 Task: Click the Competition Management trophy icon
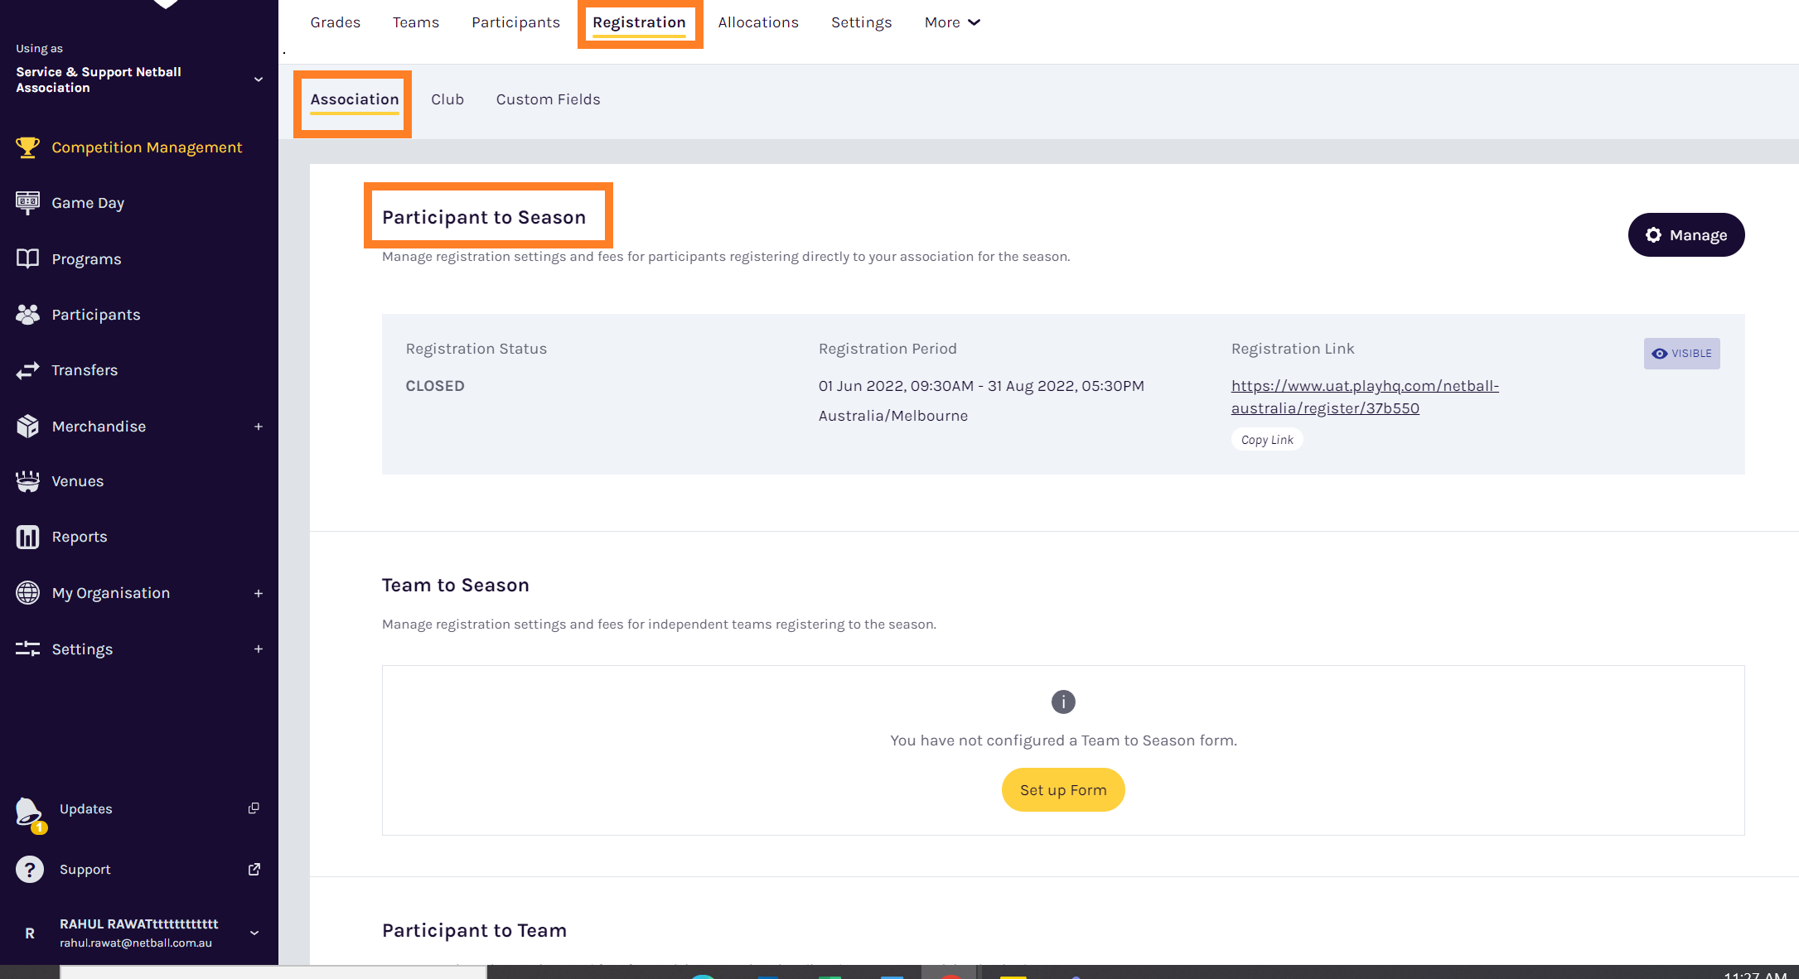click(x=27, y=147)
